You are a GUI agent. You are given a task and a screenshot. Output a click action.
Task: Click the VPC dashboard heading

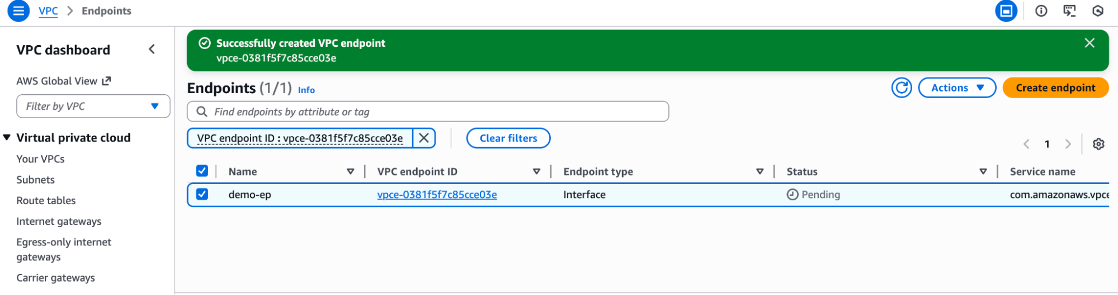(x=63, y=50)
